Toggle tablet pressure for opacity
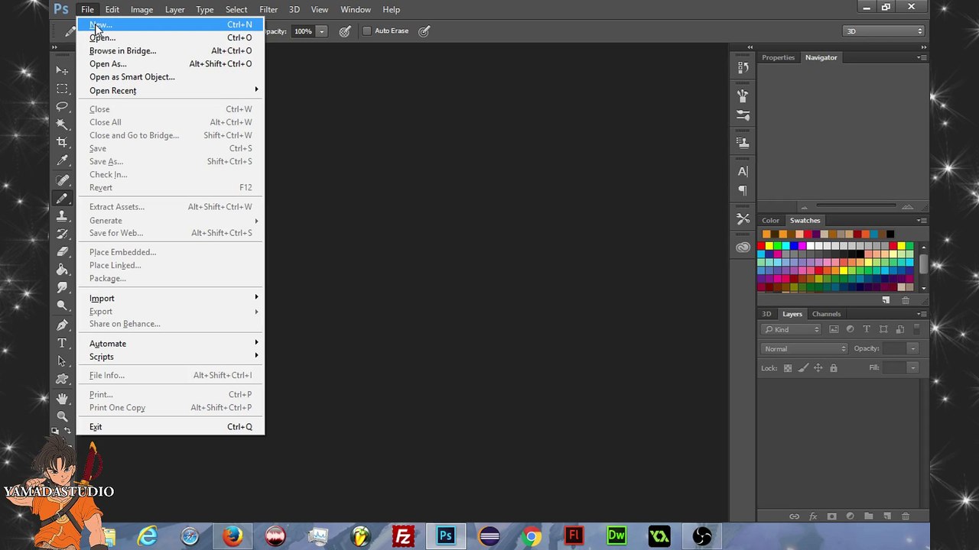This screenshot has height=550, width=979. tap(346, 31)
